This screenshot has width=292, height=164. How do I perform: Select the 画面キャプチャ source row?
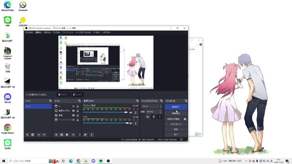(67, 111)
